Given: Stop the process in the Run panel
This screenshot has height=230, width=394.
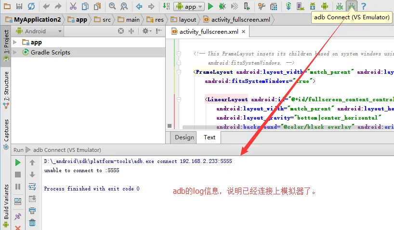Looking at the screenshot, I should tap(18, 175).
